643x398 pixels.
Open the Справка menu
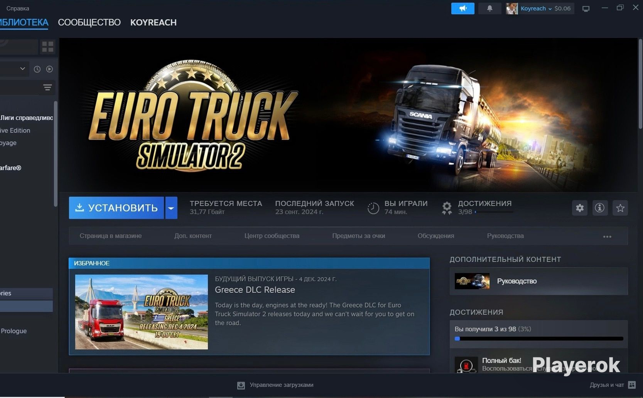(x=18, y=8)
